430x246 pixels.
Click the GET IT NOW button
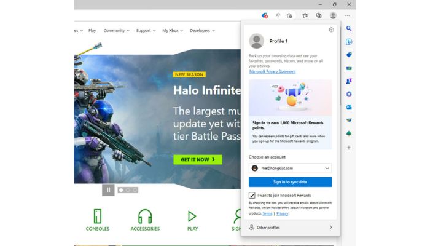click(198, 159)
